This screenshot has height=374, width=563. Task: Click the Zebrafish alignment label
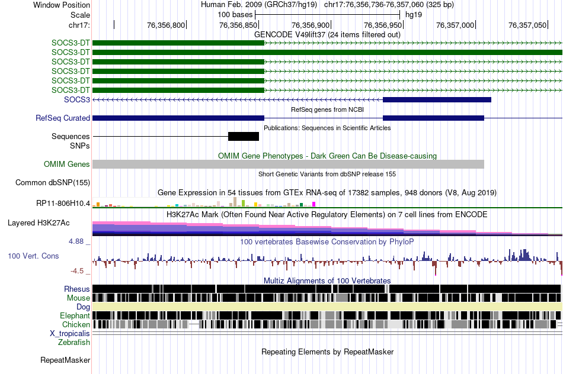click(x=74, y=342)
